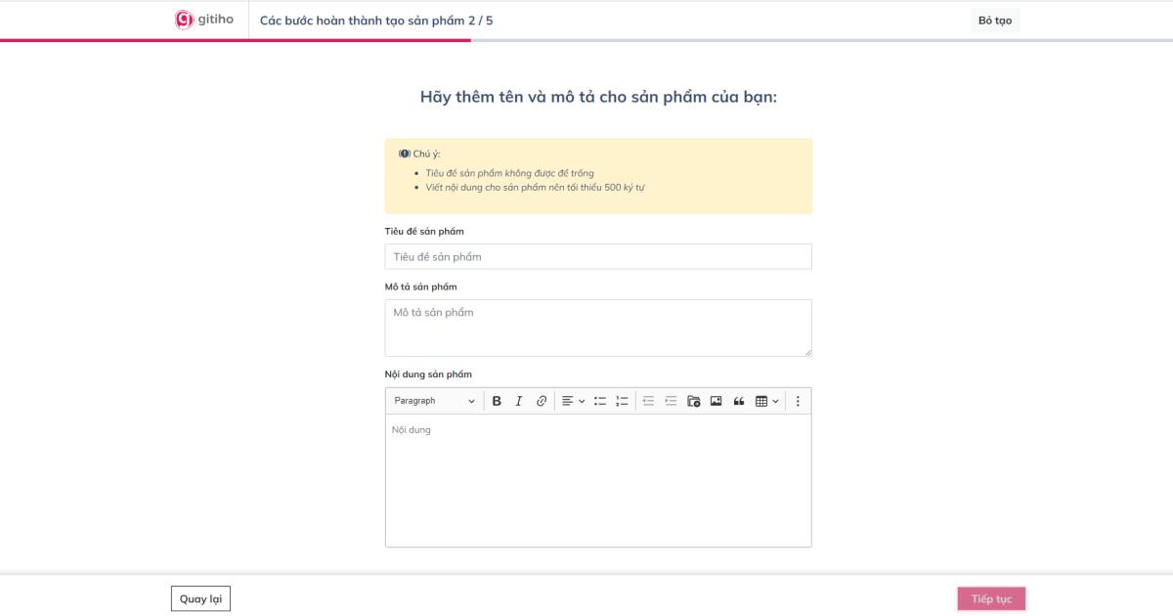This screenshot has width=1173, height=616.
Task: Click note 'Tiêu đề sản phẩm không được để trống'
Action: pos(509,173)
